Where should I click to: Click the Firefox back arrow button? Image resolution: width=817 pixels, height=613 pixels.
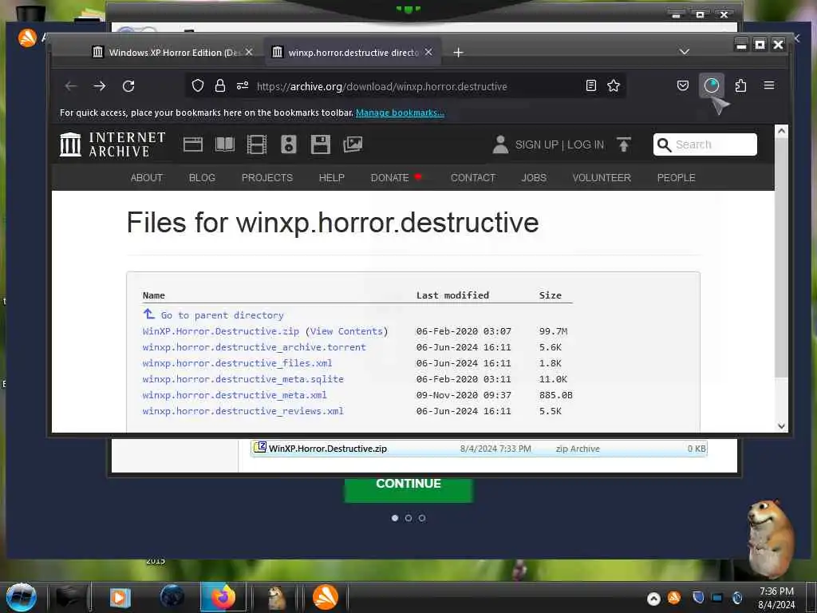coord(71,86)
